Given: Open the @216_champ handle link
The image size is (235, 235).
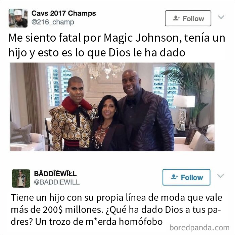Looking at the screenshot, I should (53, 22).
